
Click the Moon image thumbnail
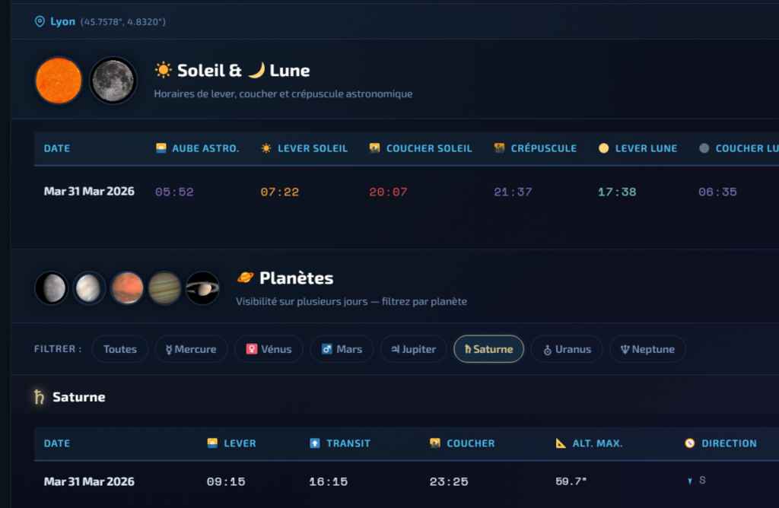click(x=113, y=80)
